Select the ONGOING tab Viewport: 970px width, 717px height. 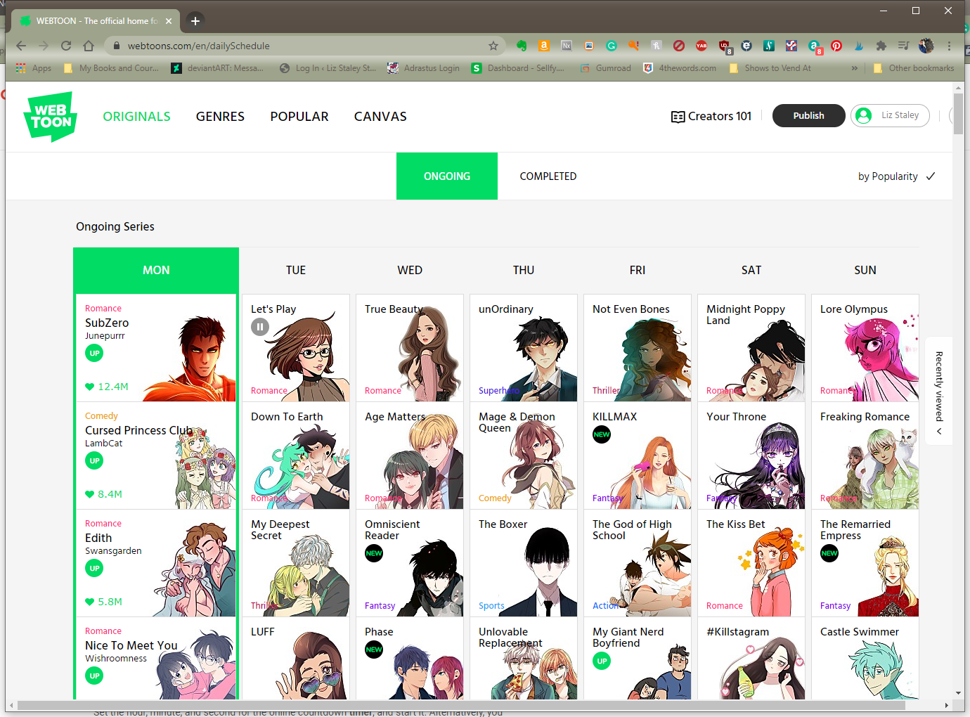tap(447, 176)
